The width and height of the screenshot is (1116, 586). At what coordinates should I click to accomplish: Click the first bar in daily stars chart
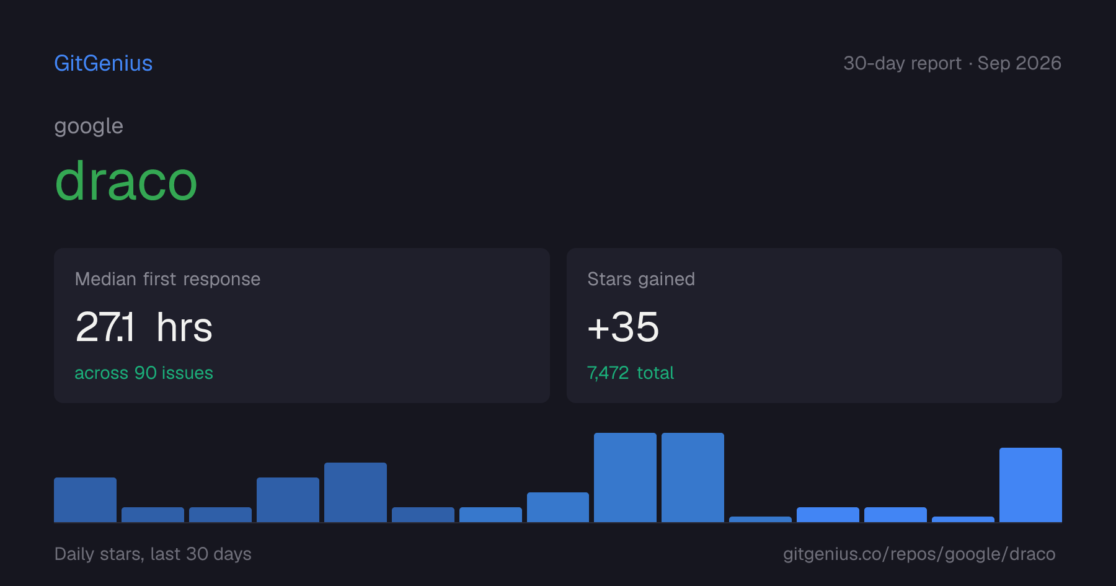point(85,500)
